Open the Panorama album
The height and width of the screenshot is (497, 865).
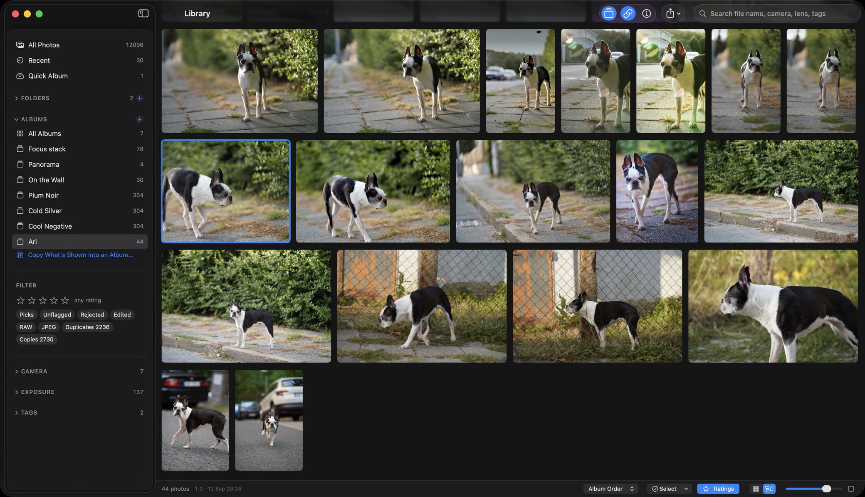(x=79, y=165)
